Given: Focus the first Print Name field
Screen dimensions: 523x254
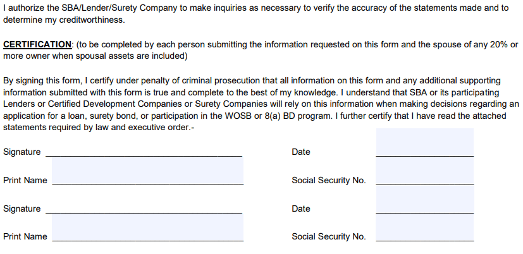Looking at the screenshot, I should coord(148,171).
